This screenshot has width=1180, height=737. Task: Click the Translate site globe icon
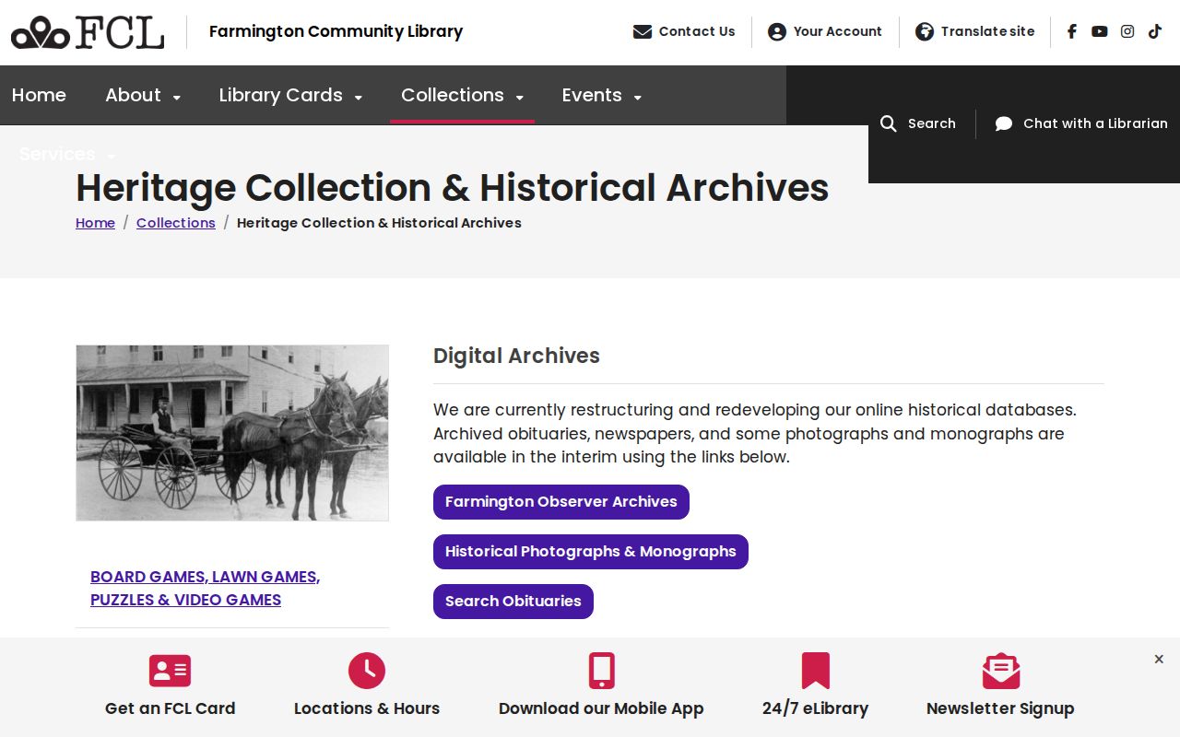click(x=925, y=31)
